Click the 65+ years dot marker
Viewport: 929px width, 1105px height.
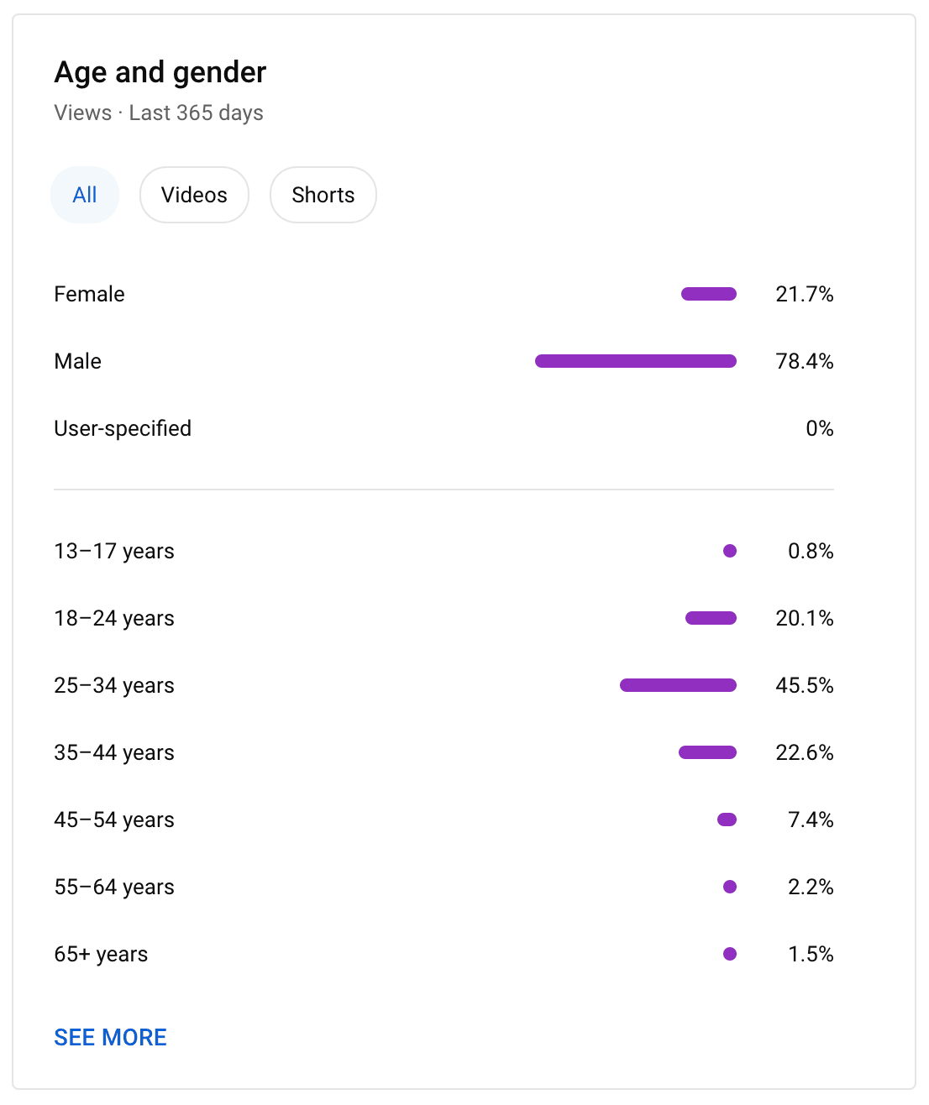point(730,954)
